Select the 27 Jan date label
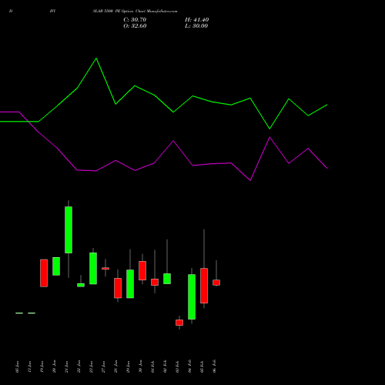Image resolution: width=385 pixels, height=385 pixels. pyautogui.click(x=103, y=367)
